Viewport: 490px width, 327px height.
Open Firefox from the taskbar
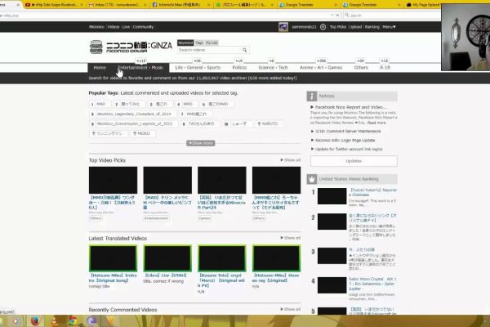click(x=34, y=320)
